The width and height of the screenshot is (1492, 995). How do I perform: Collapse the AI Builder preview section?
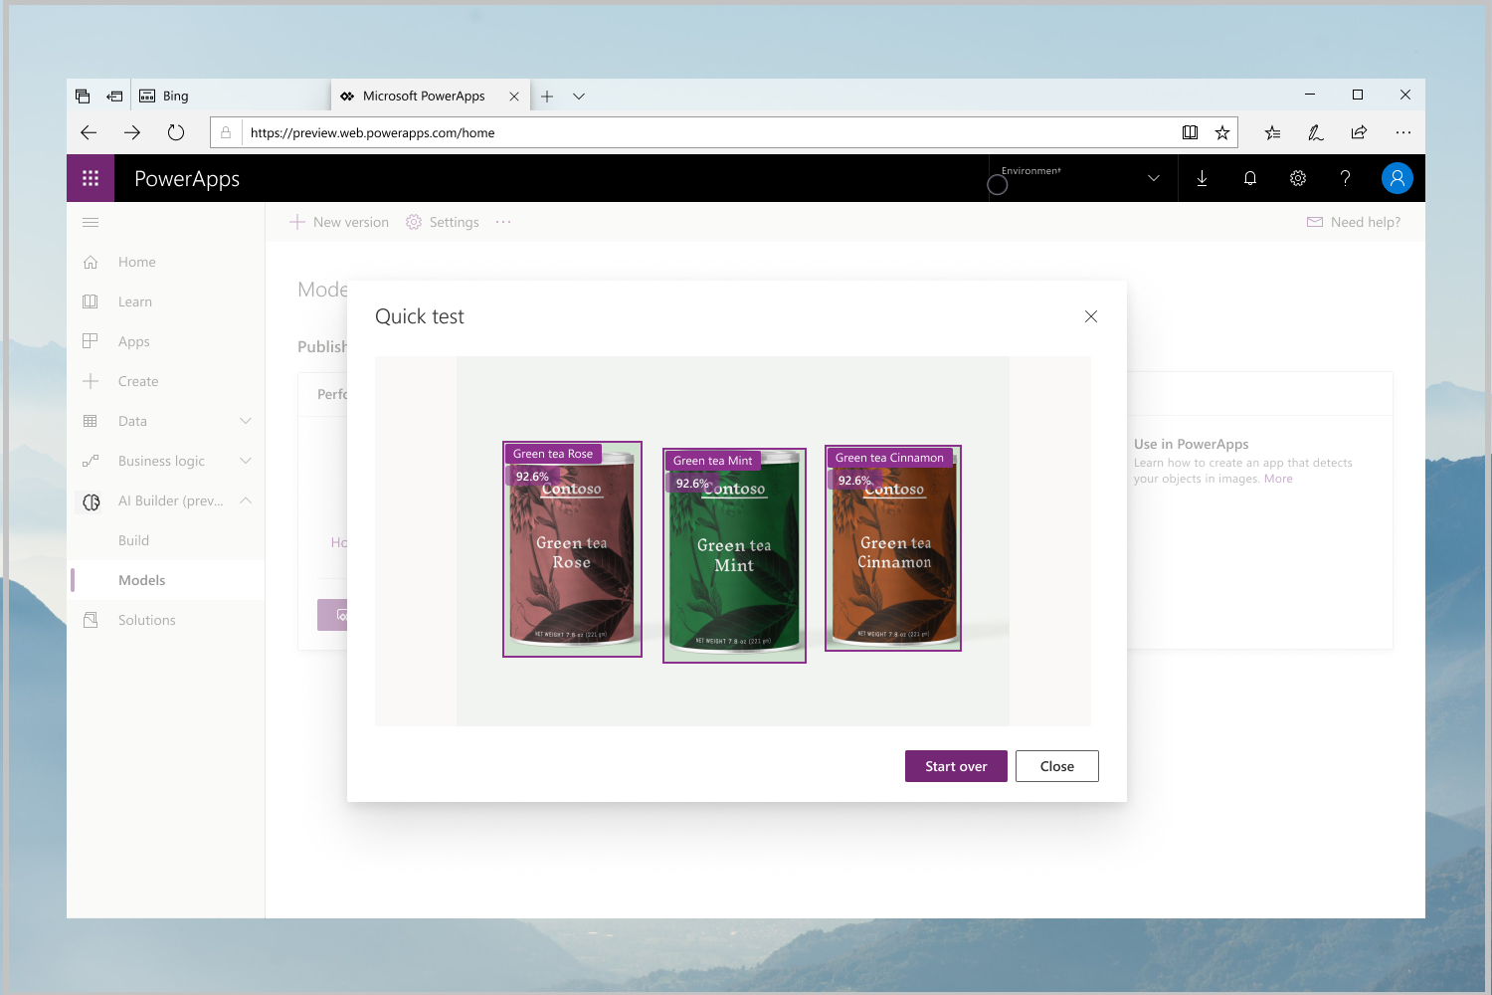pos(246,500)
